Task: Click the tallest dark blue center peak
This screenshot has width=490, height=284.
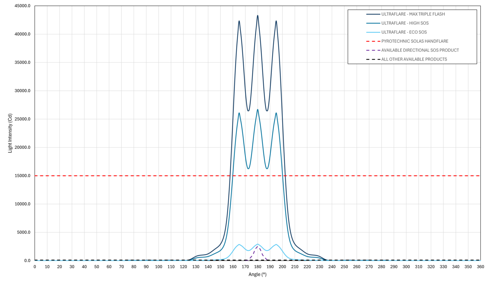Action: point(257,15)
